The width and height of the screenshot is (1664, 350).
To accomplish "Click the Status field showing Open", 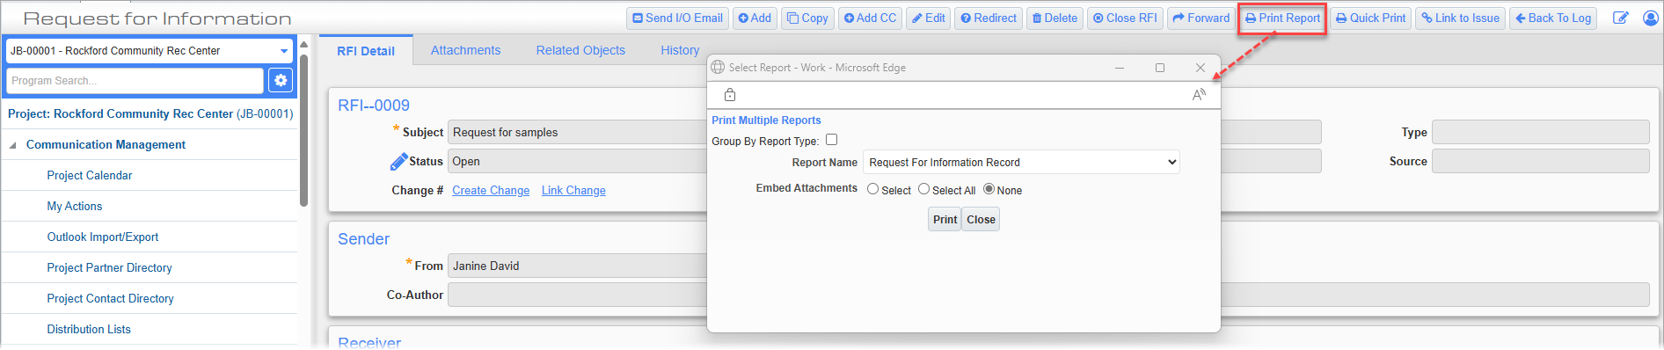I will click(x=577, y=162).
